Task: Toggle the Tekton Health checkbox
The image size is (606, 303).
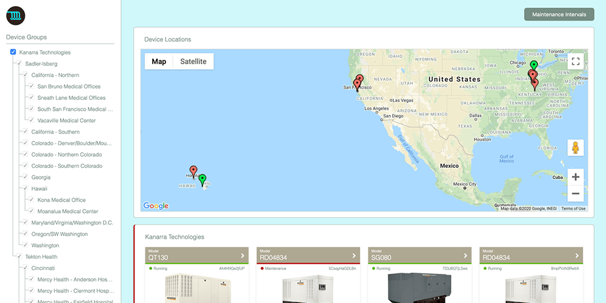Action: tap(19, 256)
